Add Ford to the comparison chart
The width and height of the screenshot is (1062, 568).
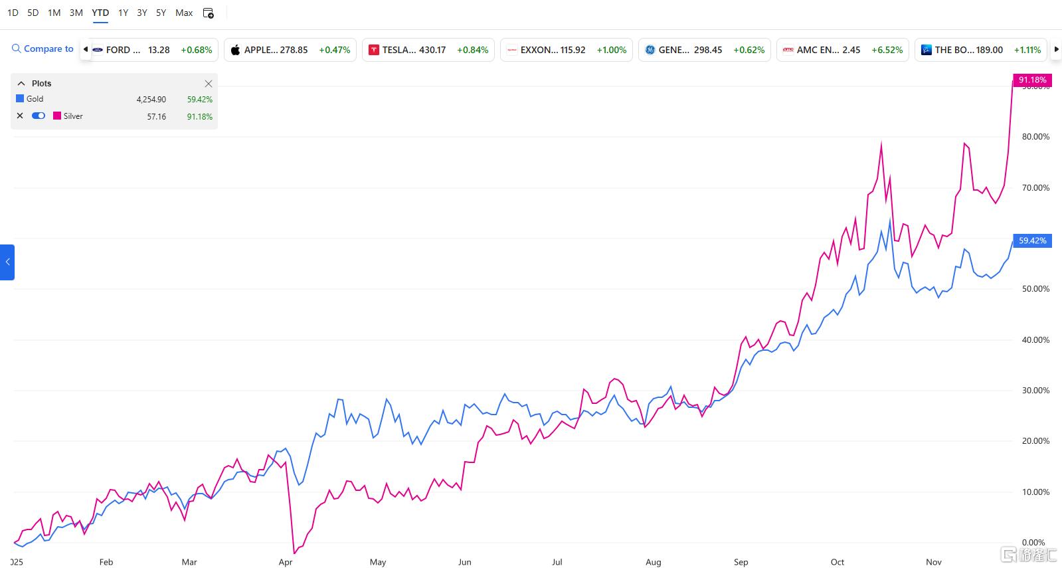click(x=151, y=50)
